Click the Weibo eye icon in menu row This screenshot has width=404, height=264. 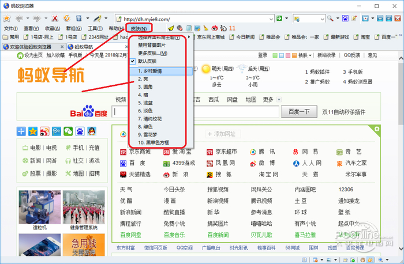point(214,28)
